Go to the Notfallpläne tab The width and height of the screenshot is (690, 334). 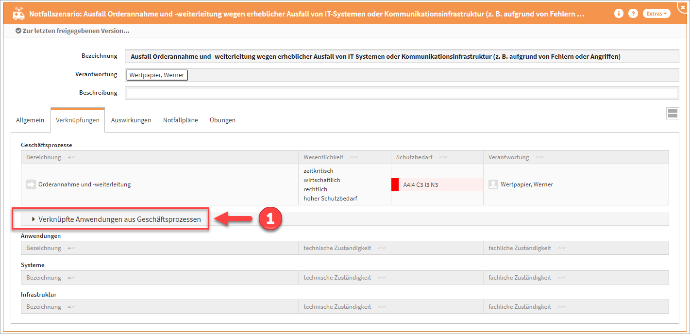click(x=180, y=120)
